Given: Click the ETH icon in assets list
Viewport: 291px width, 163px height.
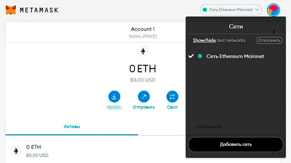Looking at the screenshot, I should [16, 151].
